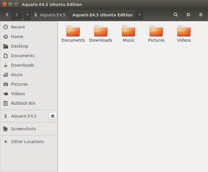208x172 pixels.
Task: Select the Downloads folder icon in main view
Action: pyautogui.click(x=101, y=31)
